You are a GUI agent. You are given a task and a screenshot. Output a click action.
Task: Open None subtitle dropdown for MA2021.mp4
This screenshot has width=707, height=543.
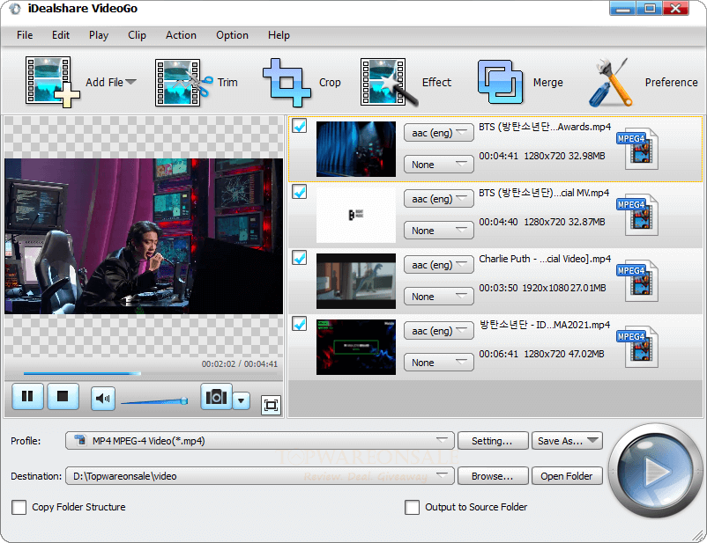coord(439,363)
